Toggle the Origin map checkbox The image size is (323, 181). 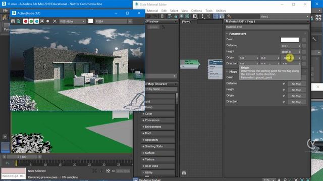(284, 96)
